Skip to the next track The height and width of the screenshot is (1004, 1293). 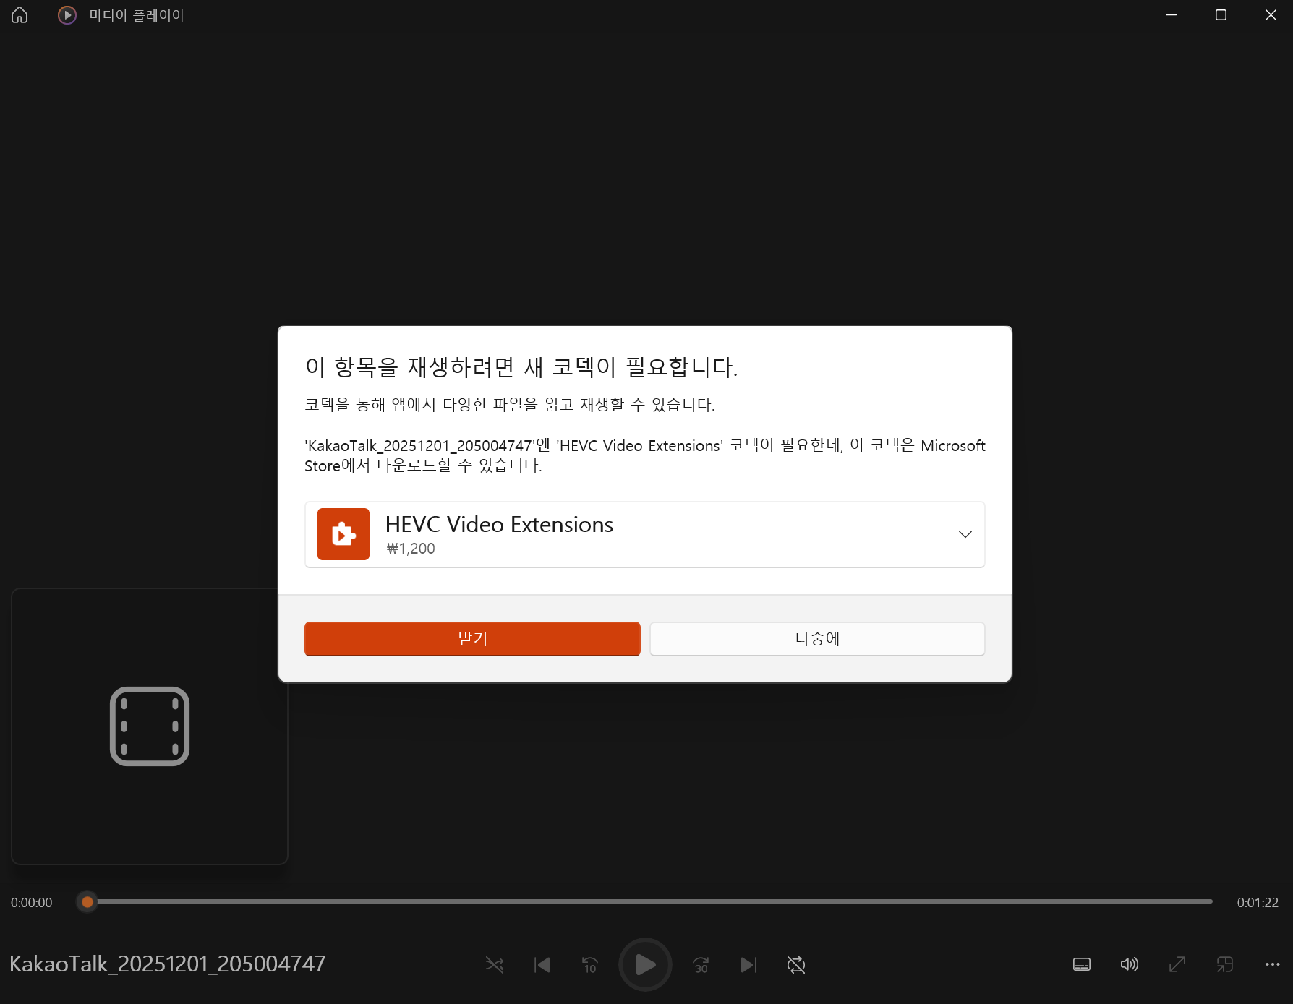(x=748, y=964)
